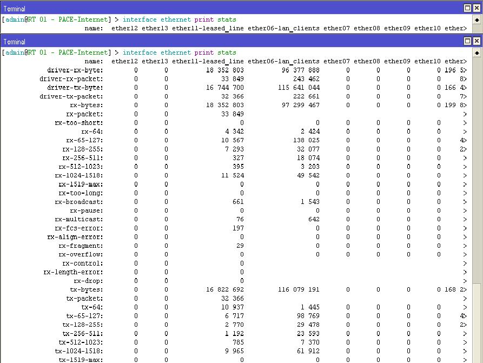Click 'stats' in the back Terminal's command line
The width and height of the screenshot is (483, 363).
click(x=227, y=19)
